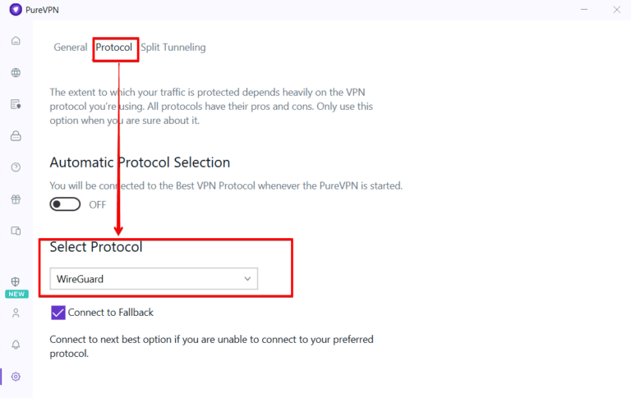
Task: Open the Help question mark icon
Action: coord(16,167)
